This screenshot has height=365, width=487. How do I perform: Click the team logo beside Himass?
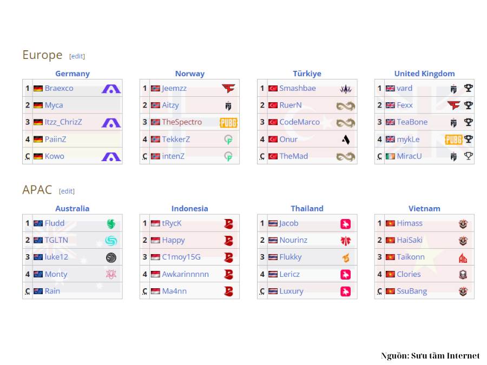point(463,224)
